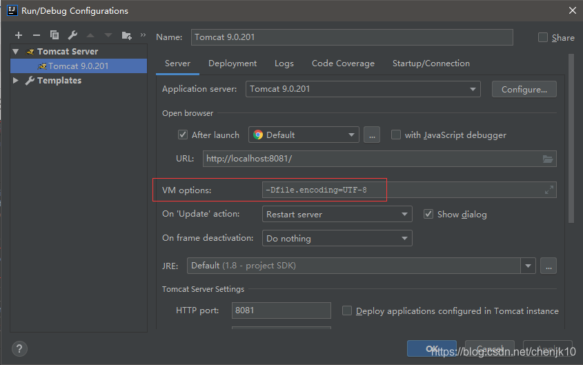Select Templates tree node
This screenshot has width=583, height=365.
coord(59,80)
